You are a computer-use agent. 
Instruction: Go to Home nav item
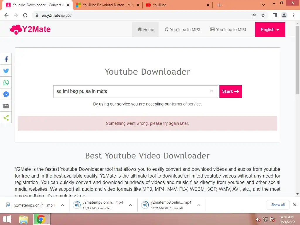[146, 30]
